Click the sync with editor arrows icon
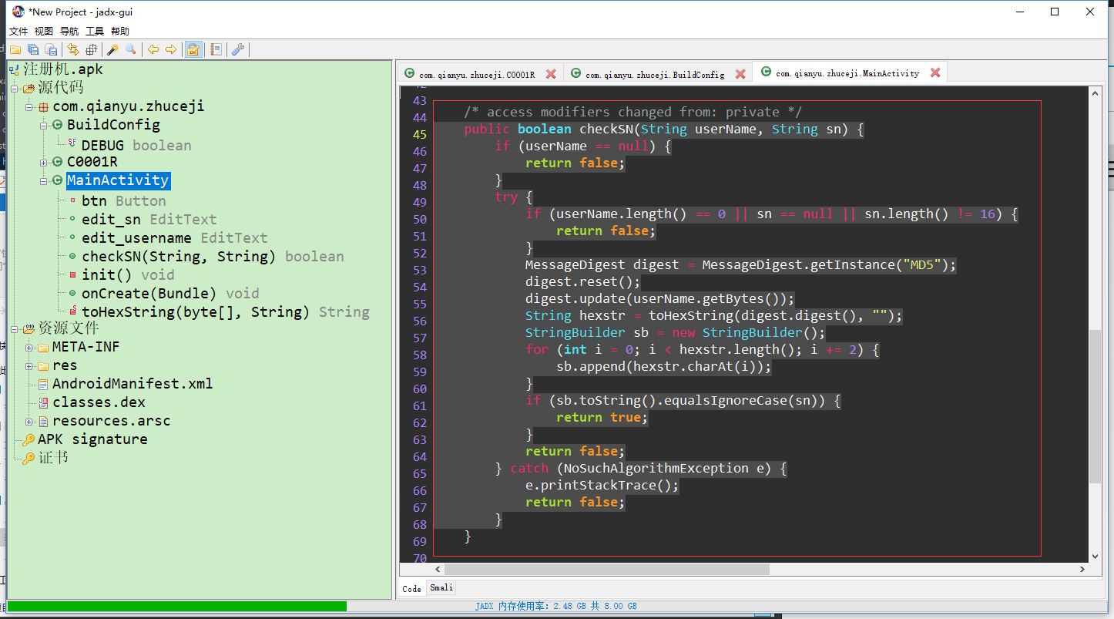The height and width of the screenshot is (619, 1114). [73, 49]
